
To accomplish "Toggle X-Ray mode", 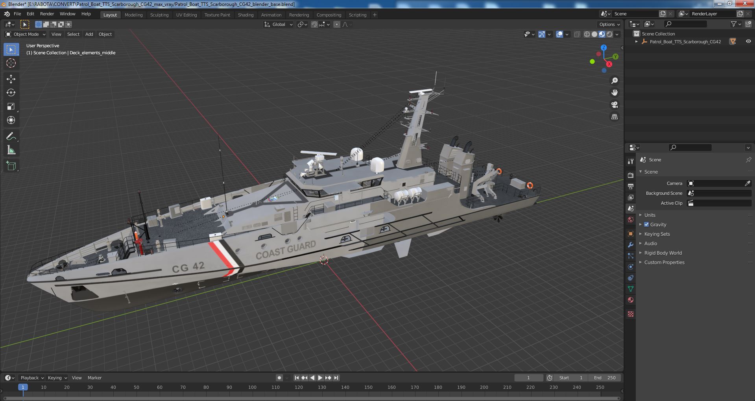I will tap(577, 34).
